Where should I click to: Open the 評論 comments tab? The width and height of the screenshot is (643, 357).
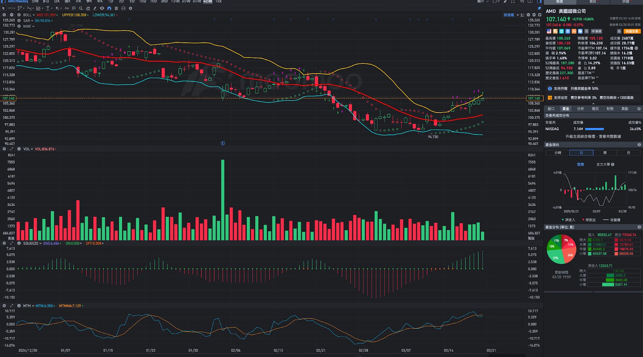626,2
